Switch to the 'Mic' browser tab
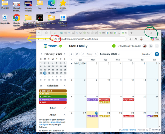 (63, 33)
